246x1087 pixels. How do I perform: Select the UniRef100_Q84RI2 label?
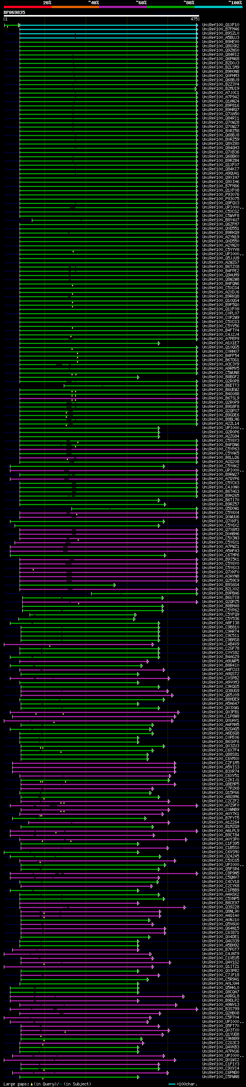pyautogui.click(x=220, y=54)
